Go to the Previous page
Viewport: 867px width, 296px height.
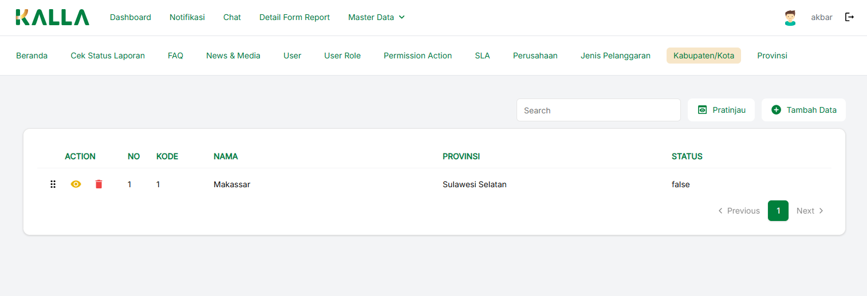(x=739, y=211)
